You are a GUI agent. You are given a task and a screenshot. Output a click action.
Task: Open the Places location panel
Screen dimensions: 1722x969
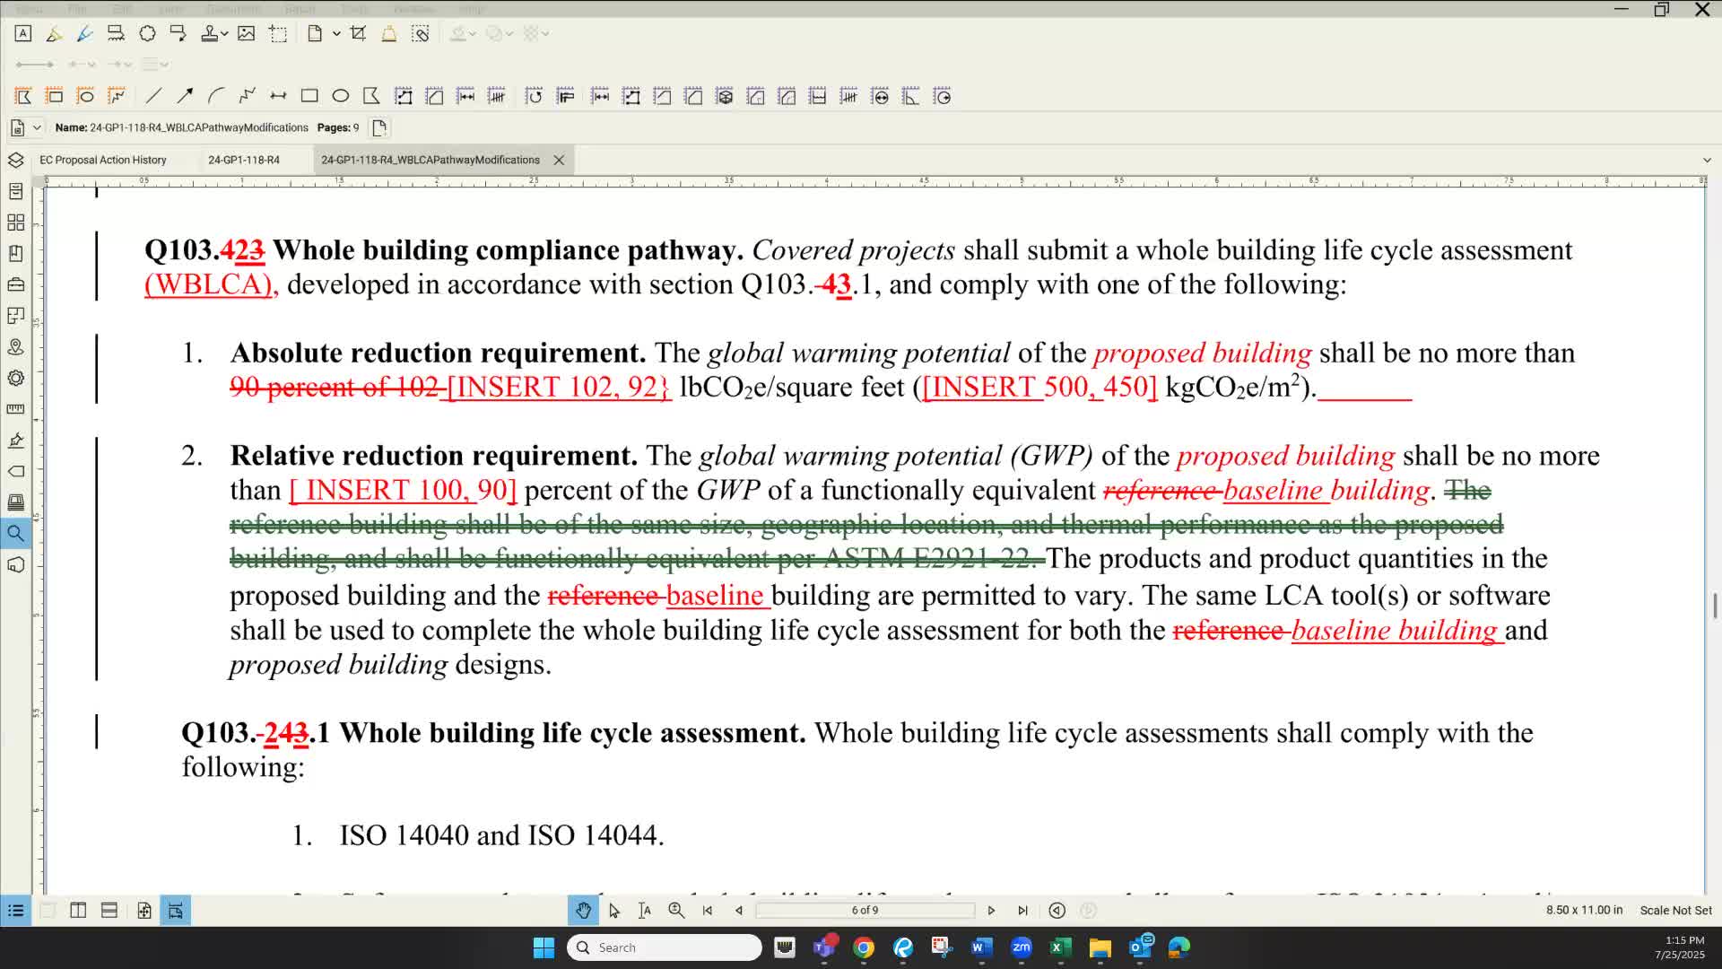point(15,347)
